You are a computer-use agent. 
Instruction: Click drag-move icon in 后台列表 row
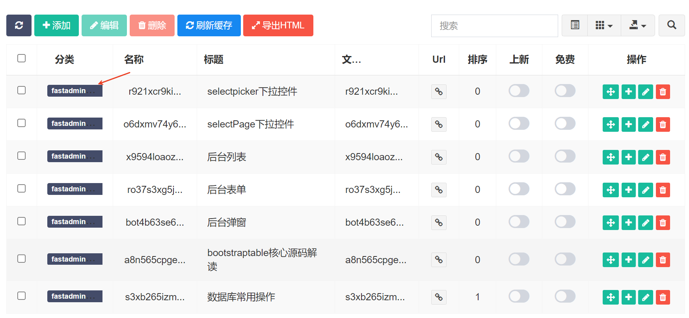point(610,157)
